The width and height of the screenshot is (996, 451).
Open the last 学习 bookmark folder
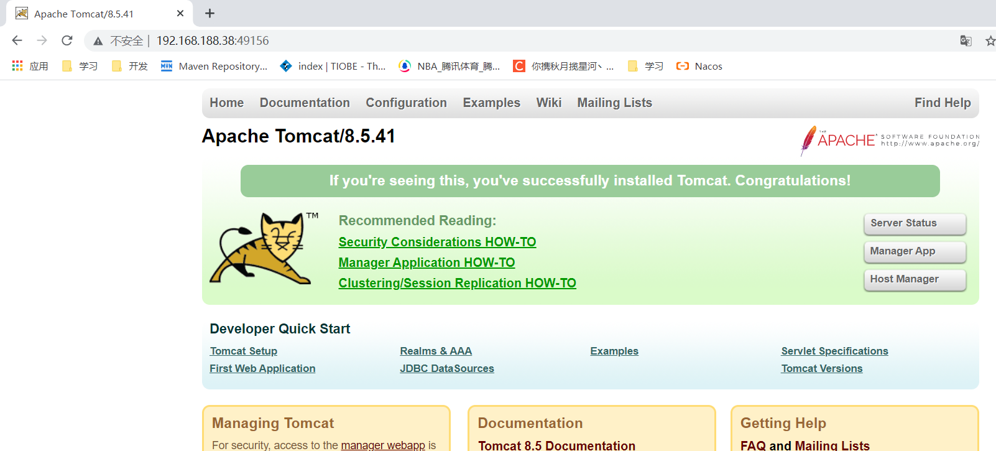click(645, 66)
